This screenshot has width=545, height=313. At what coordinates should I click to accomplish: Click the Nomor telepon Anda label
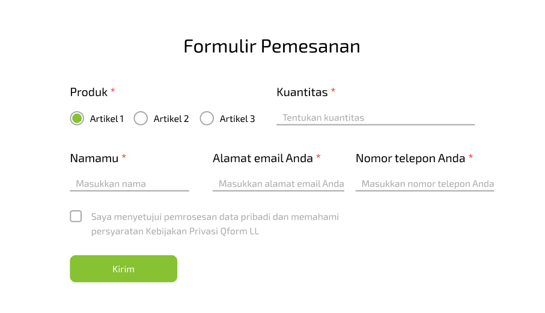click(x=410, y=158)
